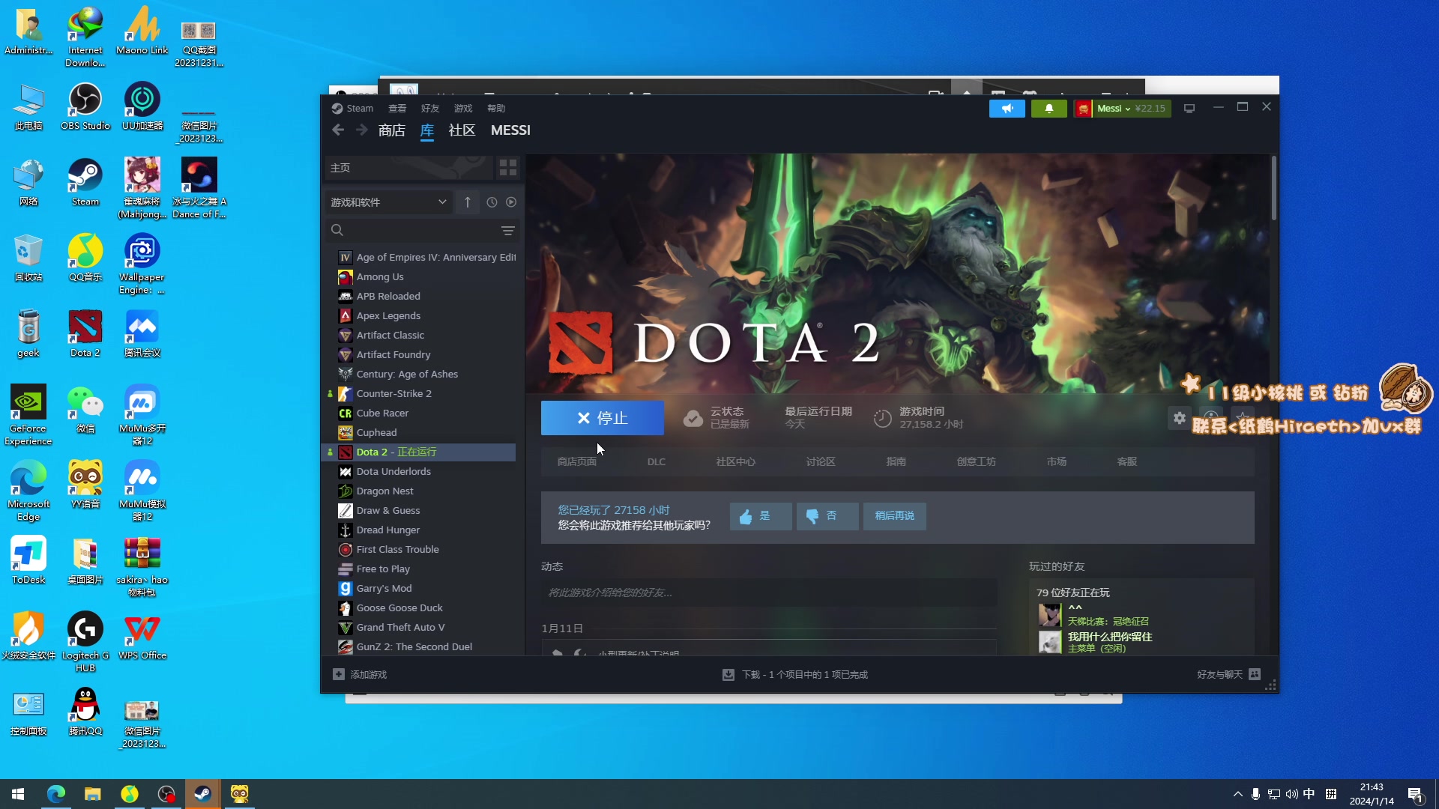Screen dimensions: 1439x809
Task: Click the announcements megaphone icon
Action: click(1007, 109)
